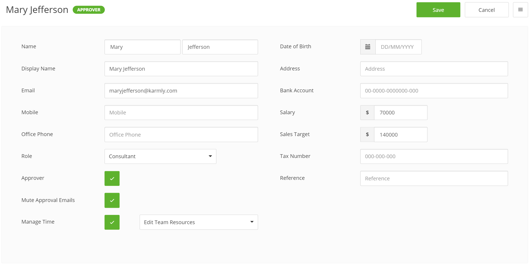This screenshot has width=530, height=265.
Task: Click the Display Name label
Action: pyautogui.click(x=38, y=69)
